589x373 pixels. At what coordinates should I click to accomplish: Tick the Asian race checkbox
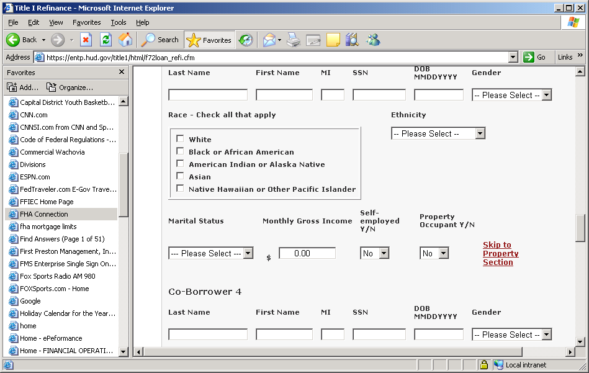tap(180, 176)
